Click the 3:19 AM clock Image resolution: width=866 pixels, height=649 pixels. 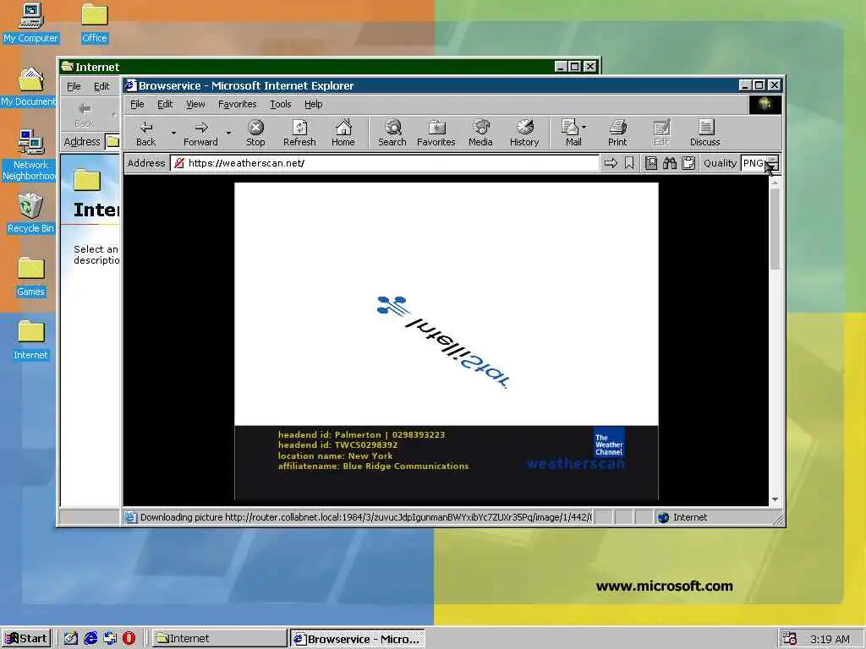[830, 639]
